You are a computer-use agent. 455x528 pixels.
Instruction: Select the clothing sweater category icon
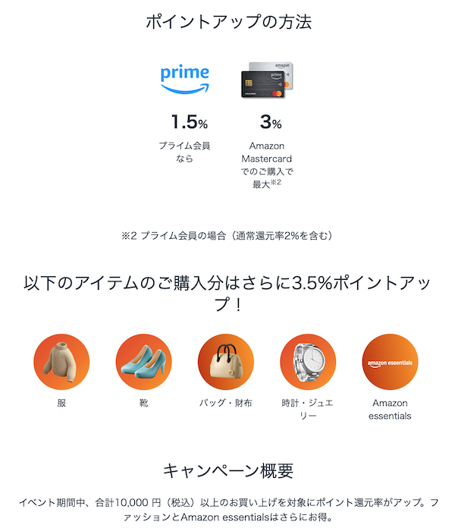(61, 362)
